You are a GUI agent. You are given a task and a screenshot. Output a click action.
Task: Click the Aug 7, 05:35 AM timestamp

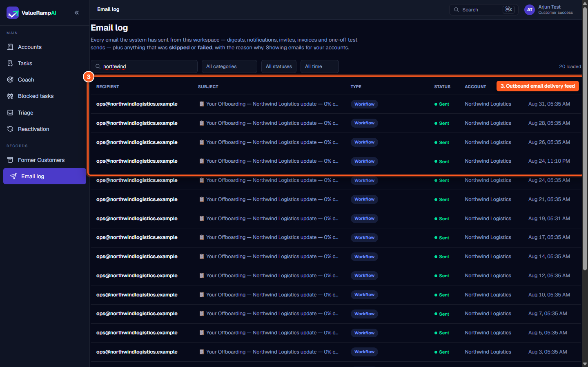coord(548,314)
